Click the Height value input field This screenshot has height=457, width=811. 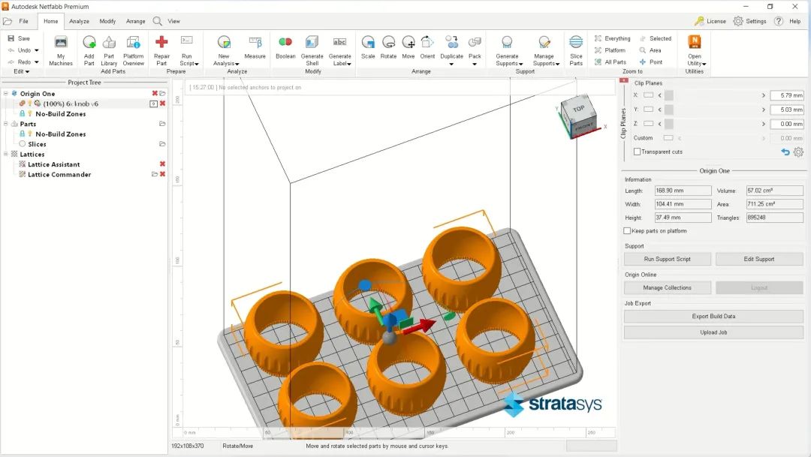point(683,218)
